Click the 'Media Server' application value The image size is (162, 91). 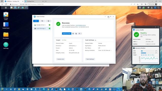102,45
